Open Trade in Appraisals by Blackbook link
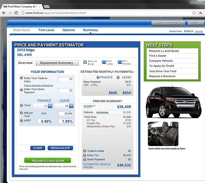Viewport: 205px width, 183px height. [38, 85]
